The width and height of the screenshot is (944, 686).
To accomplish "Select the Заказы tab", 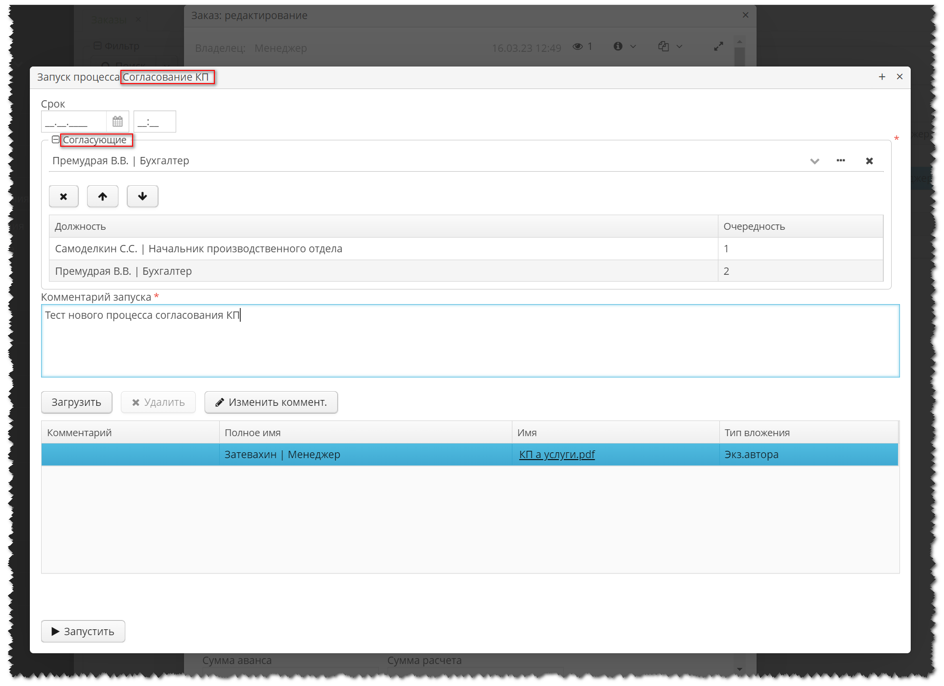I will tap(110, 20).
